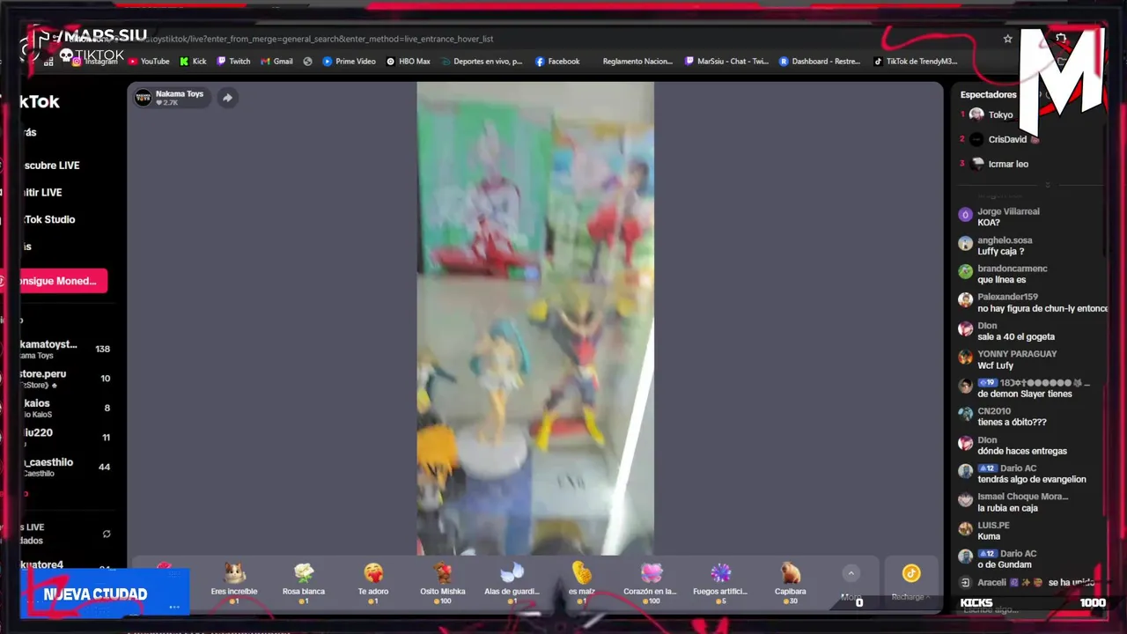Open the TikTok de TrendyM3 bookmark
The height and width of the screenshot is (634, 1127).
916,62
